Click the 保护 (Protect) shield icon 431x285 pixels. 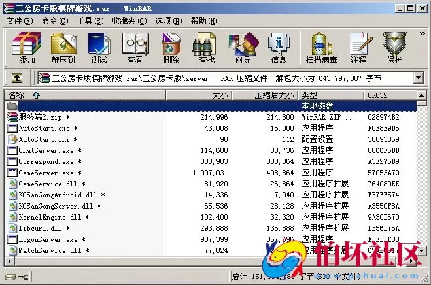(x=395, y=48)
